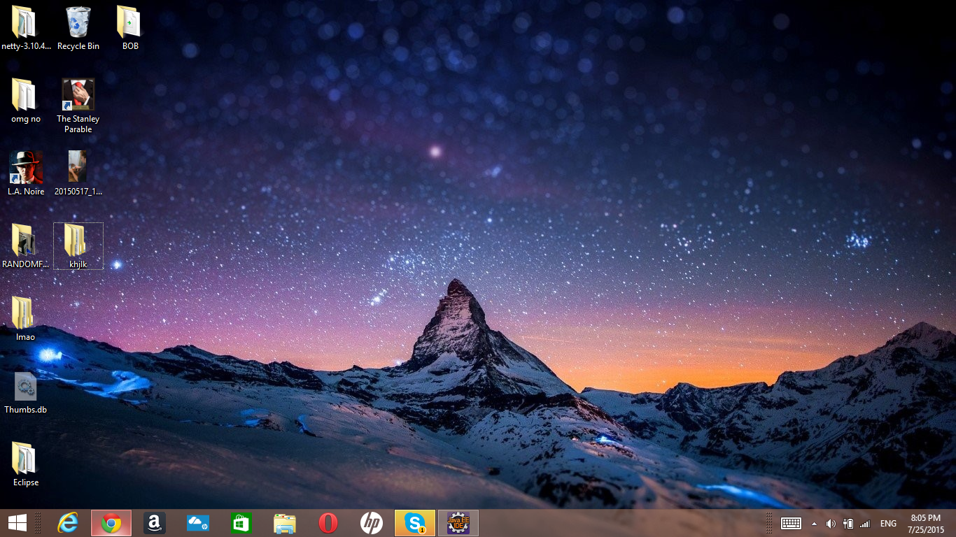Click the battery power tray icon

click(x=848, y=524)
